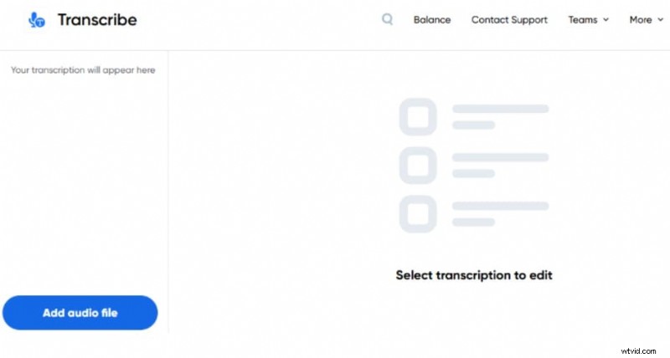Image resolution: width=670 pixels, height=358 pixels.
Task: Click "Your transcription will appear here" text
Action: pos(83,70)
